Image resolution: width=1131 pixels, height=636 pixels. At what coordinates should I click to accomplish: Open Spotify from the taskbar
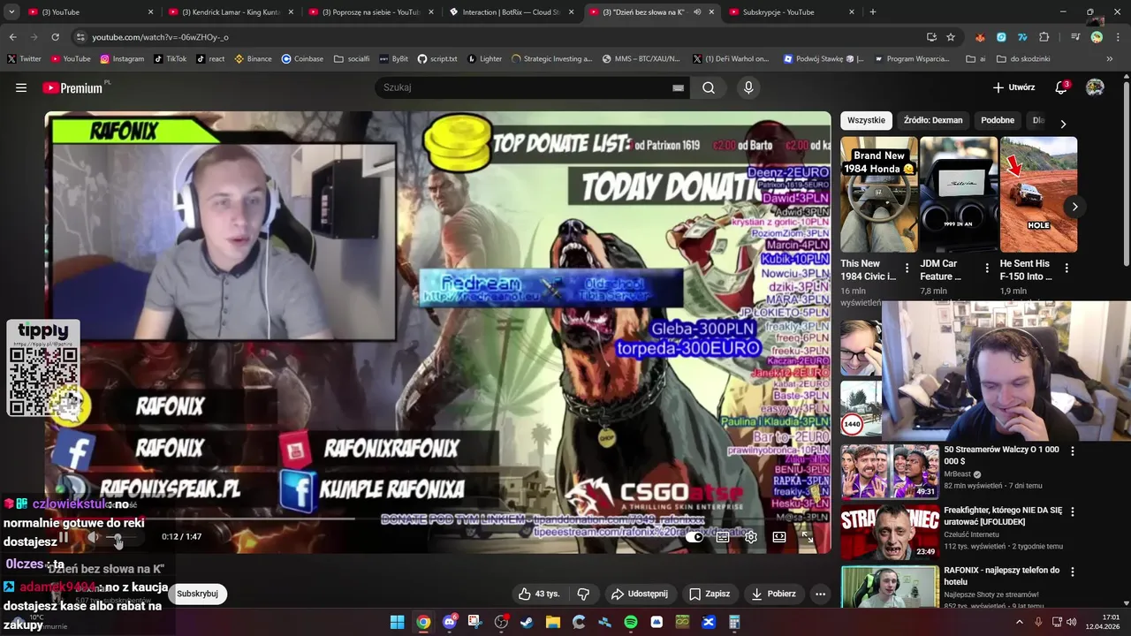[x=631, y=622]
